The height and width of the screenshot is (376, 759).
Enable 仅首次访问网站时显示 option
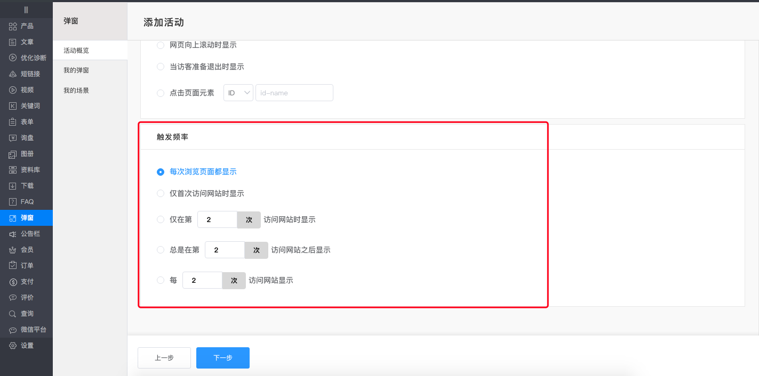[x=161, y=193]
